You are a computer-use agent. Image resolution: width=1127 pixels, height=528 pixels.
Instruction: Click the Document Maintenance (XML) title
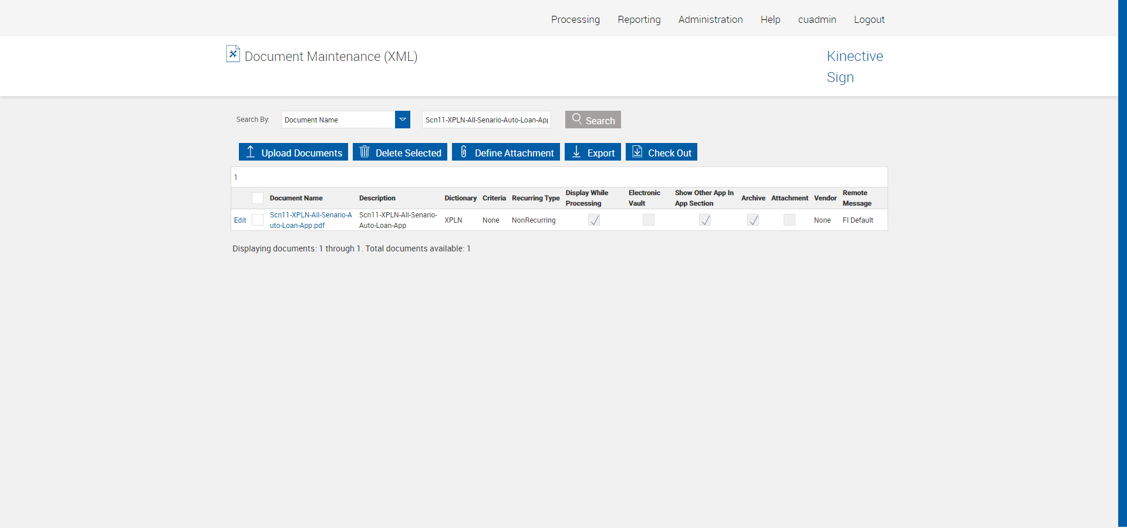click(x=331, y=57)
